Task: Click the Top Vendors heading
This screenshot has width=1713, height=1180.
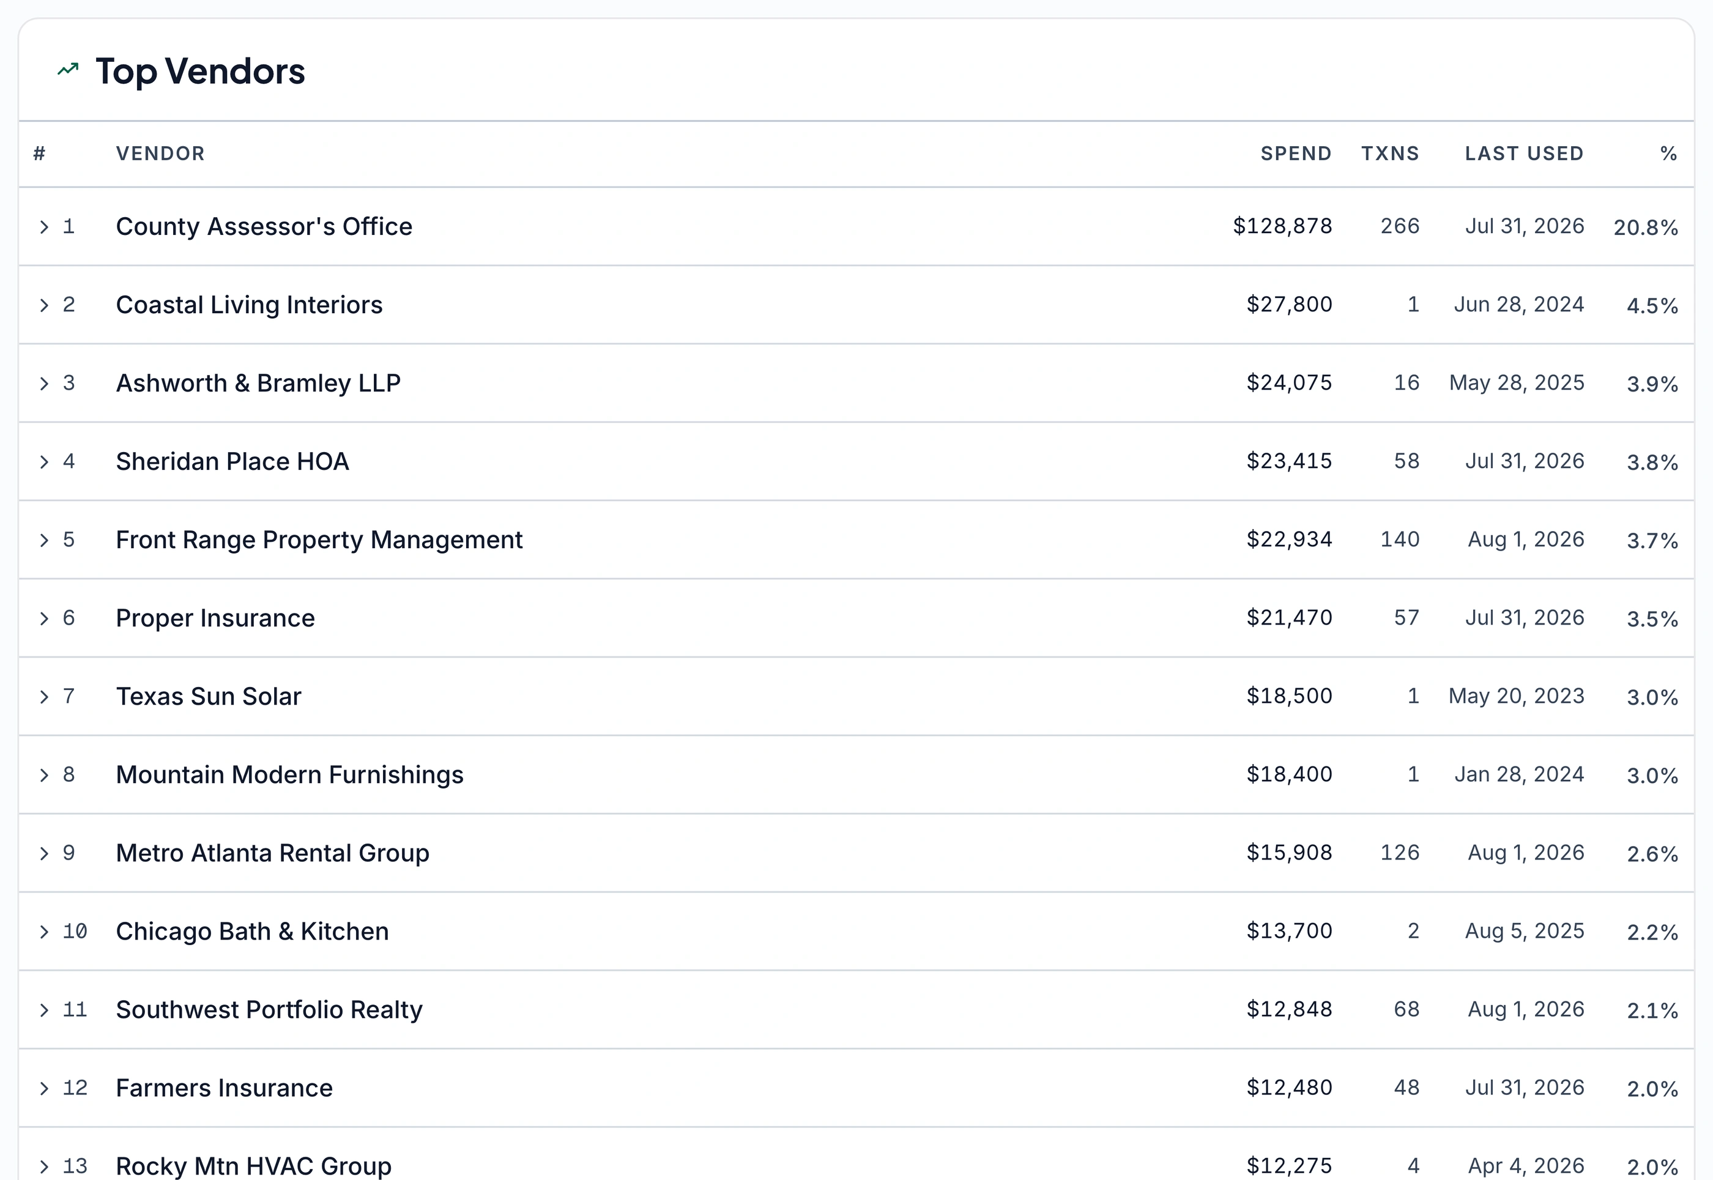Action: click(200, 71)
